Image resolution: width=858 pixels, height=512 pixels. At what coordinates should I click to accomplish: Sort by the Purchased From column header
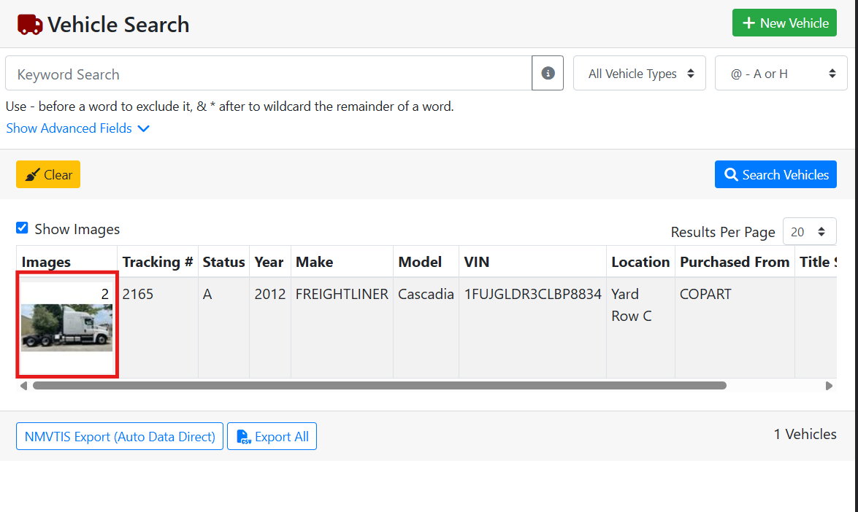tap(735, 262)
